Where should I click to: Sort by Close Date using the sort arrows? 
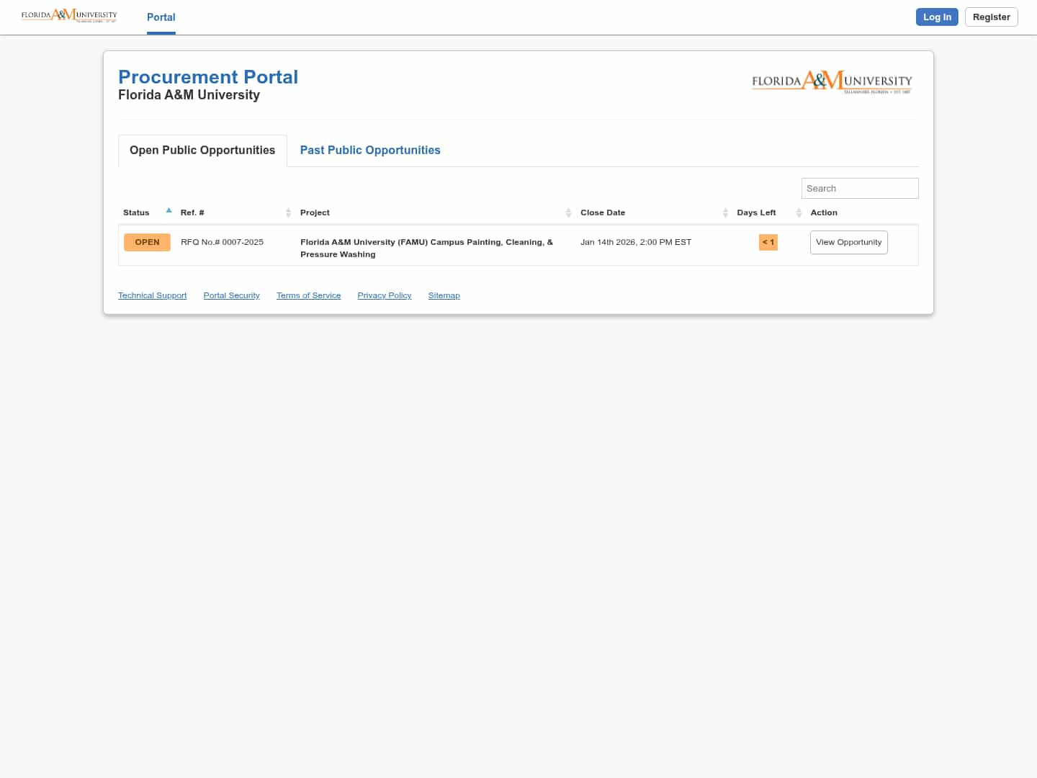click(x=725, y=212)
